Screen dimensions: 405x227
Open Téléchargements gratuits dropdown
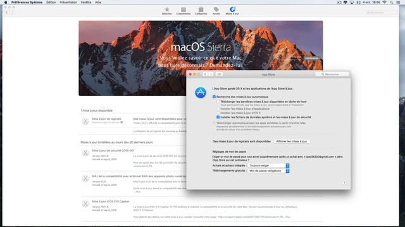pyautogui.click(x=268, y=171)
